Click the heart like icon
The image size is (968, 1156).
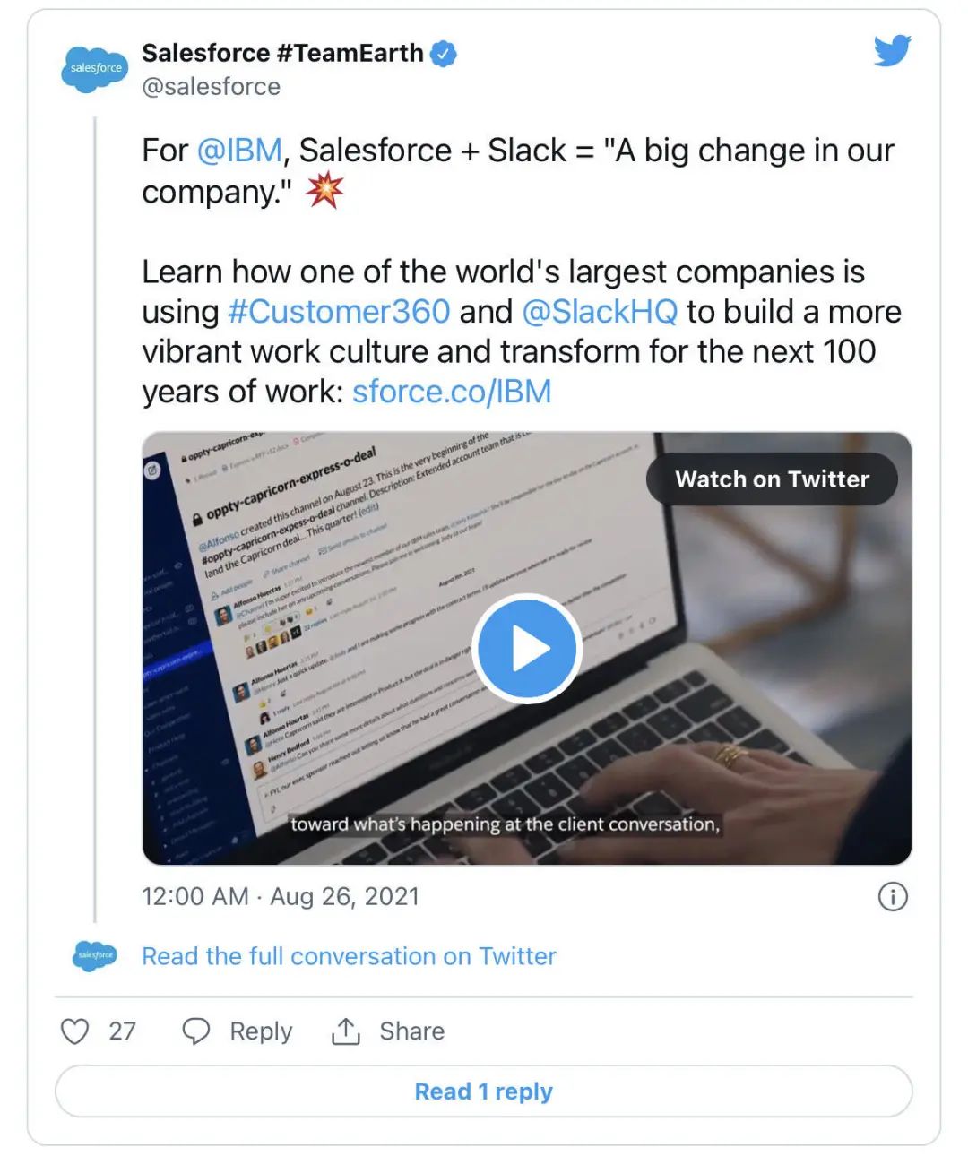tap(74, 1031)
